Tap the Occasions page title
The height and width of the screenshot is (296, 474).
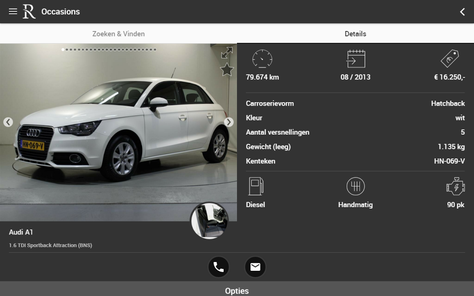tap(61, 12)
